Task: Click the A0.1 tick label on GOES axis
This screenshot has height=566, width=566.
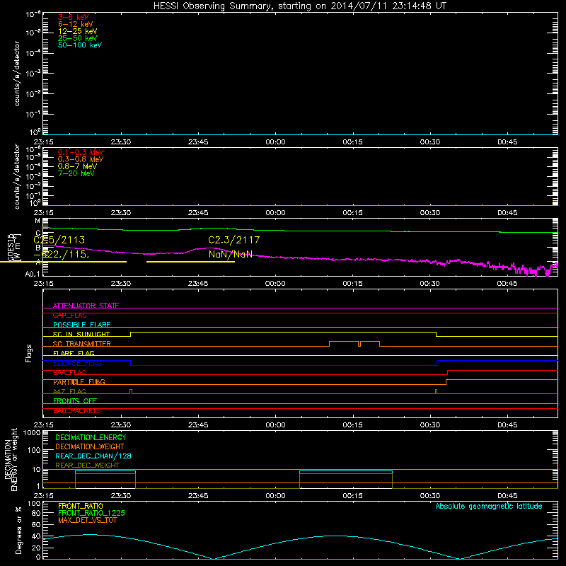Action: click(33, 275)
